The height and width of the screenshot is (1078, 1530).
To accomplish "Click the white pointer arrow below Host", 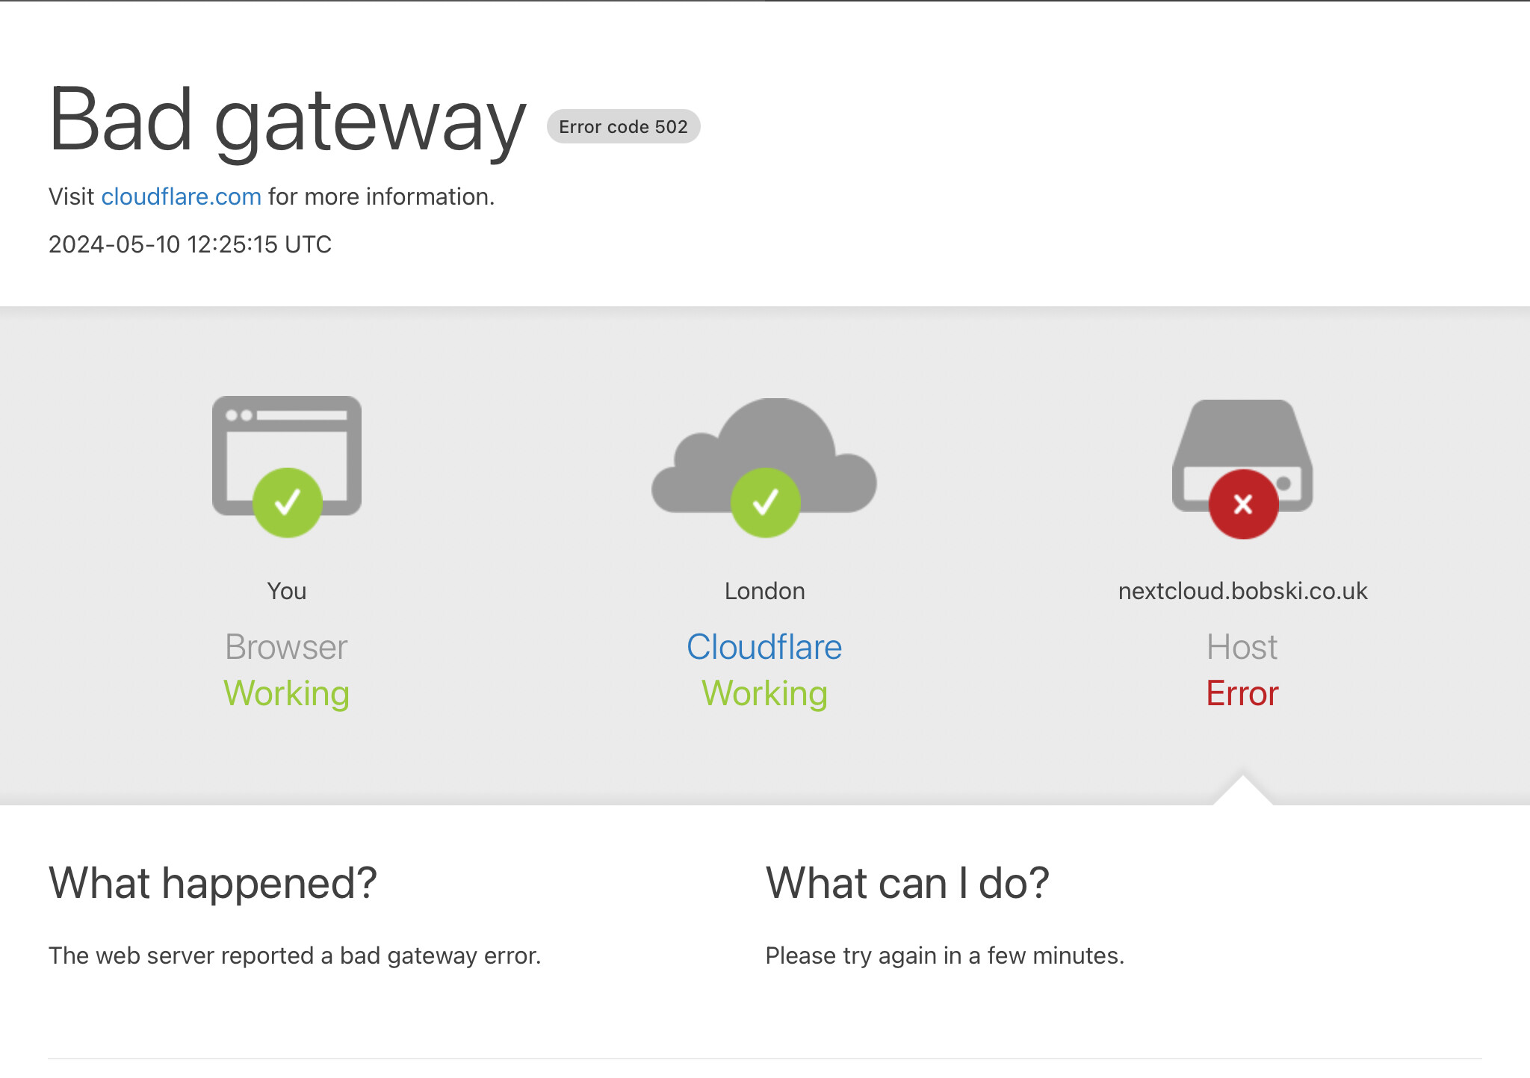I will tap(1242, 793).
